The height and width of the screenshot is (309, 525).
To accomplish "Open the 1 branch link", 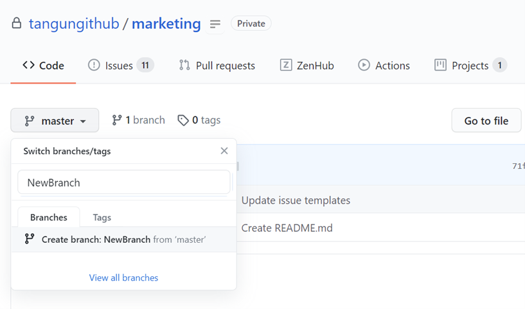I will [138, 120].
